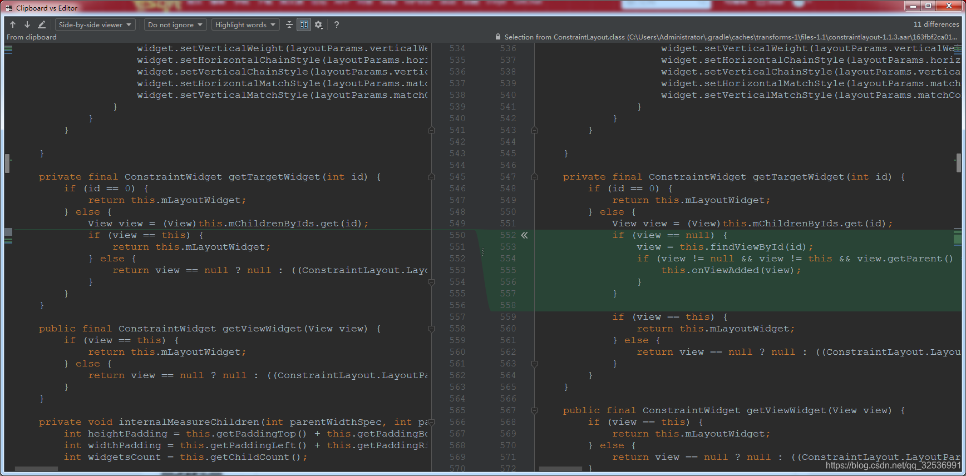Viewport: 966px width, 476px height.
Task: Open diff settings gear menu
Action: [x=319, y=24]
